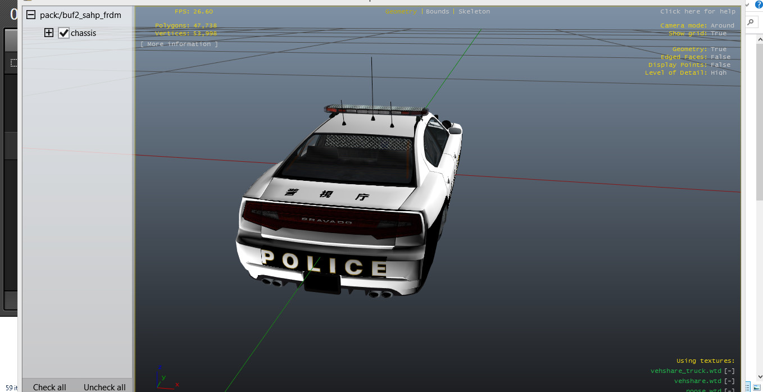Change Camera mode from Around

[722, 26]
